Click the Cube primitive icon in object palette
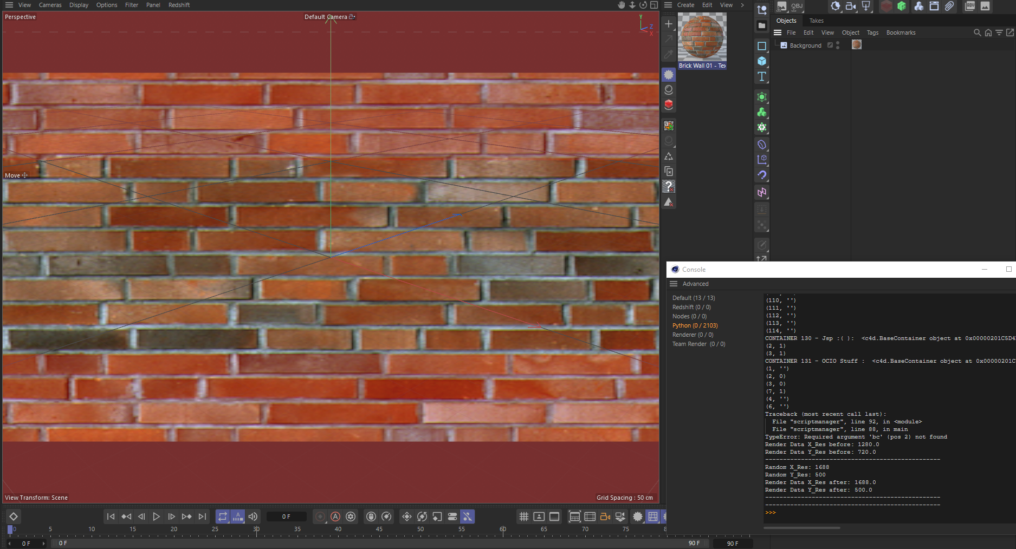The height and width of the screenshot is (549, 1016). (762, 61)
